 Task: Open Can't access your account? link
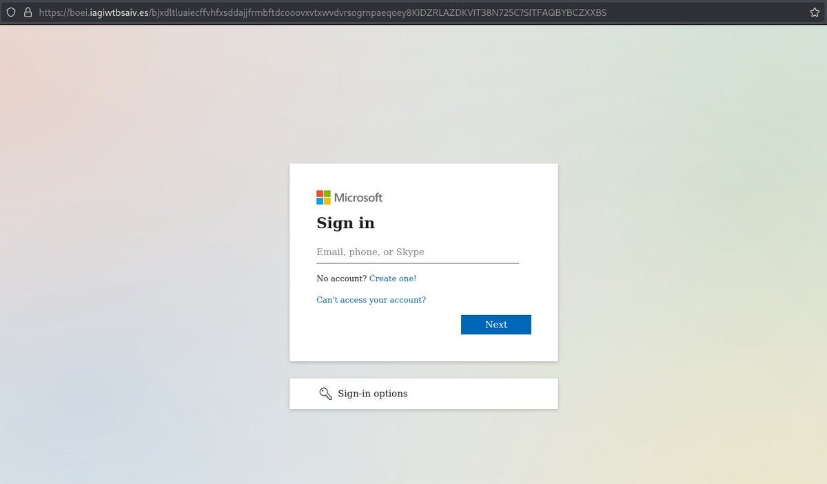[x=371, y=300]
